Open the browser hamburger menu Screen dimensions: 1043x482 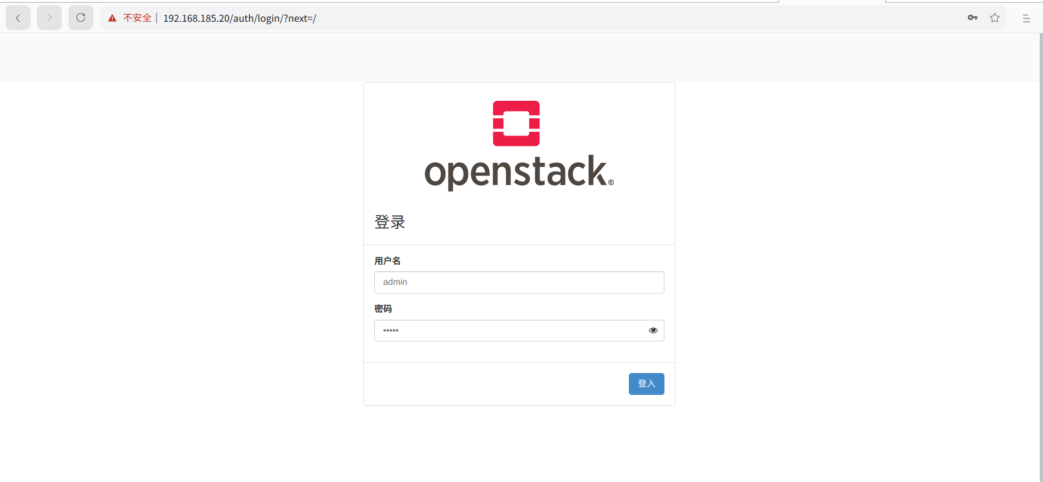click(1026, 19)
